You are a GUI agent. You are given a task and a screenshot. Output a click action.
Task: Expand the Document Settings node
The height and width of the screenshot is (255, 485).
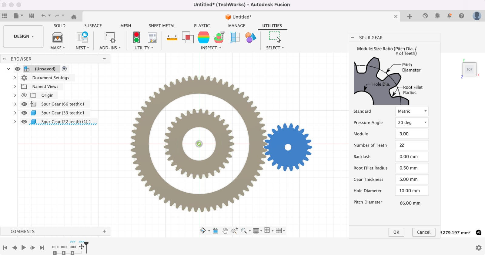pos(15,78)
